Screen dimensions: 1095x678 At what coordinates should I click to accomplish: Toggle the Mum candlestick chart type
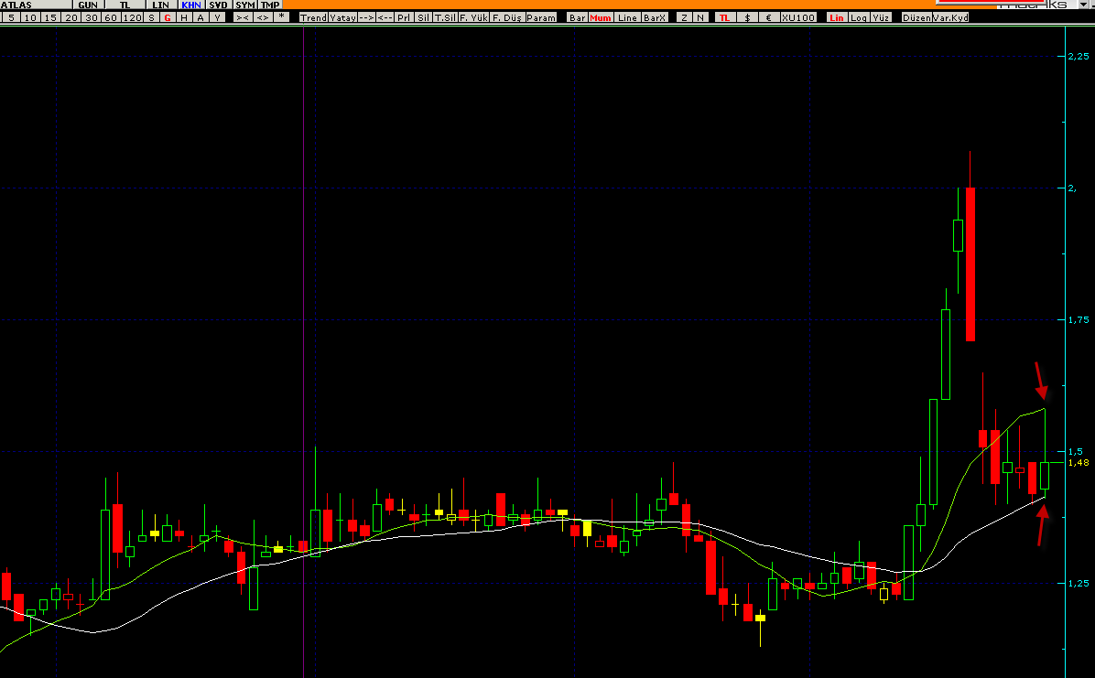click(x=601, y=17)
